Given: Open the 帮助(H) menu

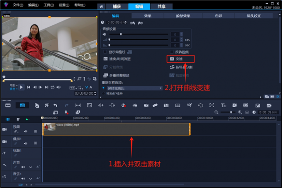Looking at the screenshot, I should (80, 5).
